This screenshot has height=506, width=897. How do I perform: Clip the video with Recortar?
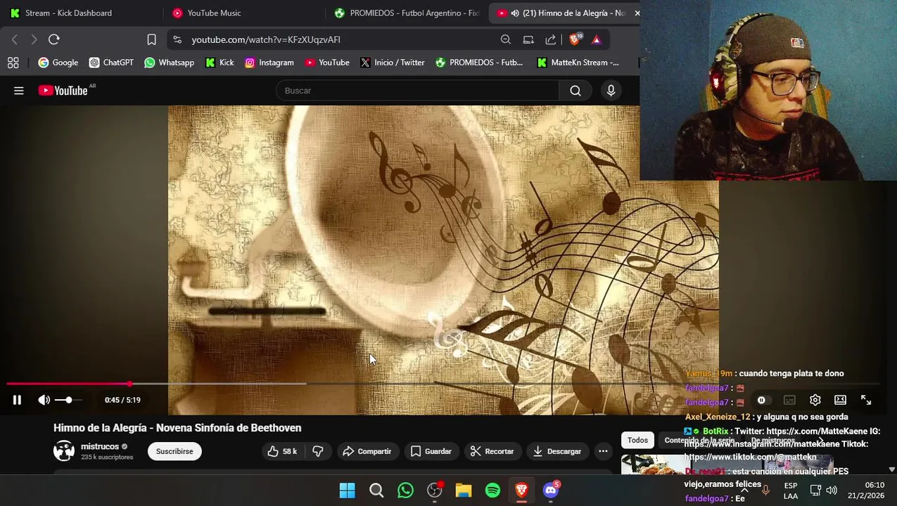pos(492,451)
